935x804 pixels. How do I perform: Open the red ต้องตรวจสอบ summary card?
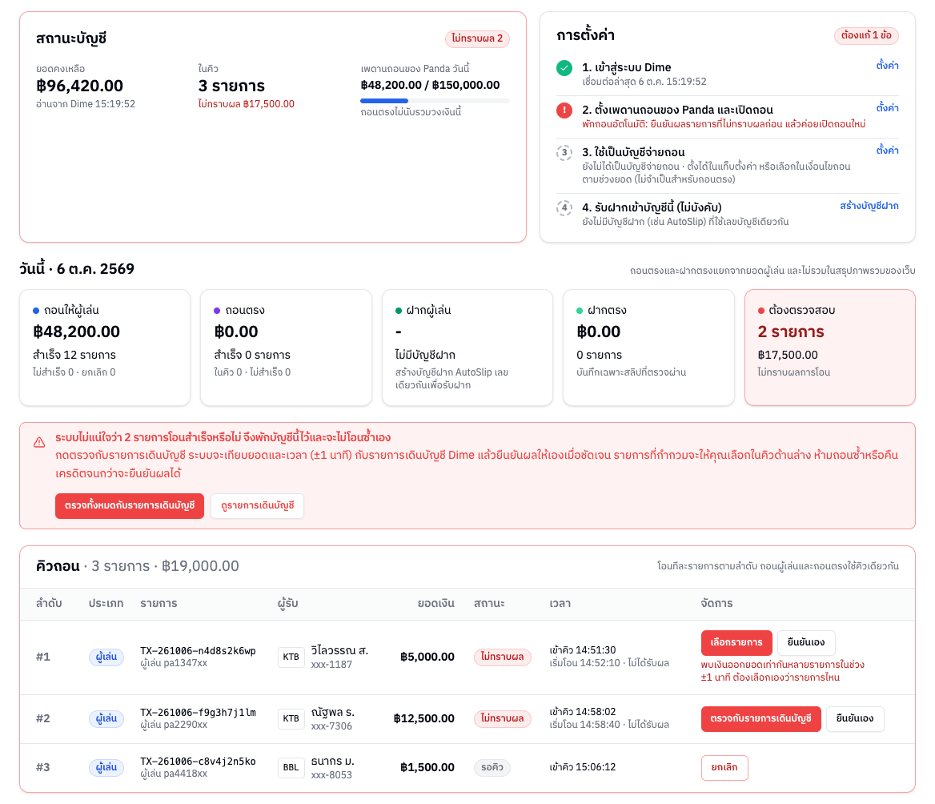pyautogui.click(x=830, y=348)
